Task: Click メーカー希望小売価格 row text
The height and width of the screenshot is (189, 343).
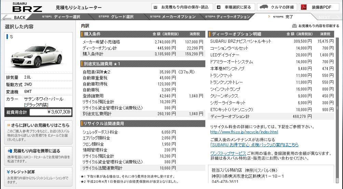Action: click(x=101, y=42)
